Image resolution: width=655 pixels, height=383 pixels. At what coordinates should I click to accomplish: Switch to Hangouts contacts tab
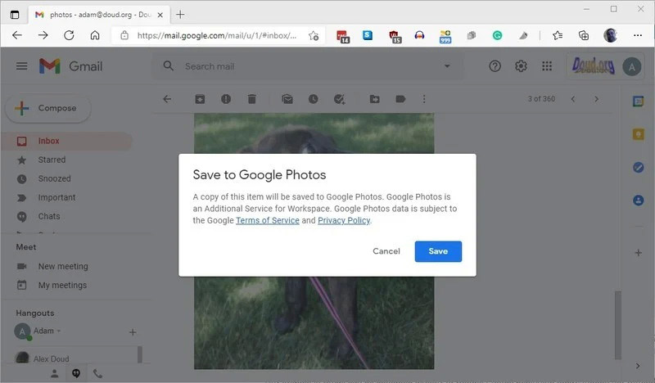[54, 374]
